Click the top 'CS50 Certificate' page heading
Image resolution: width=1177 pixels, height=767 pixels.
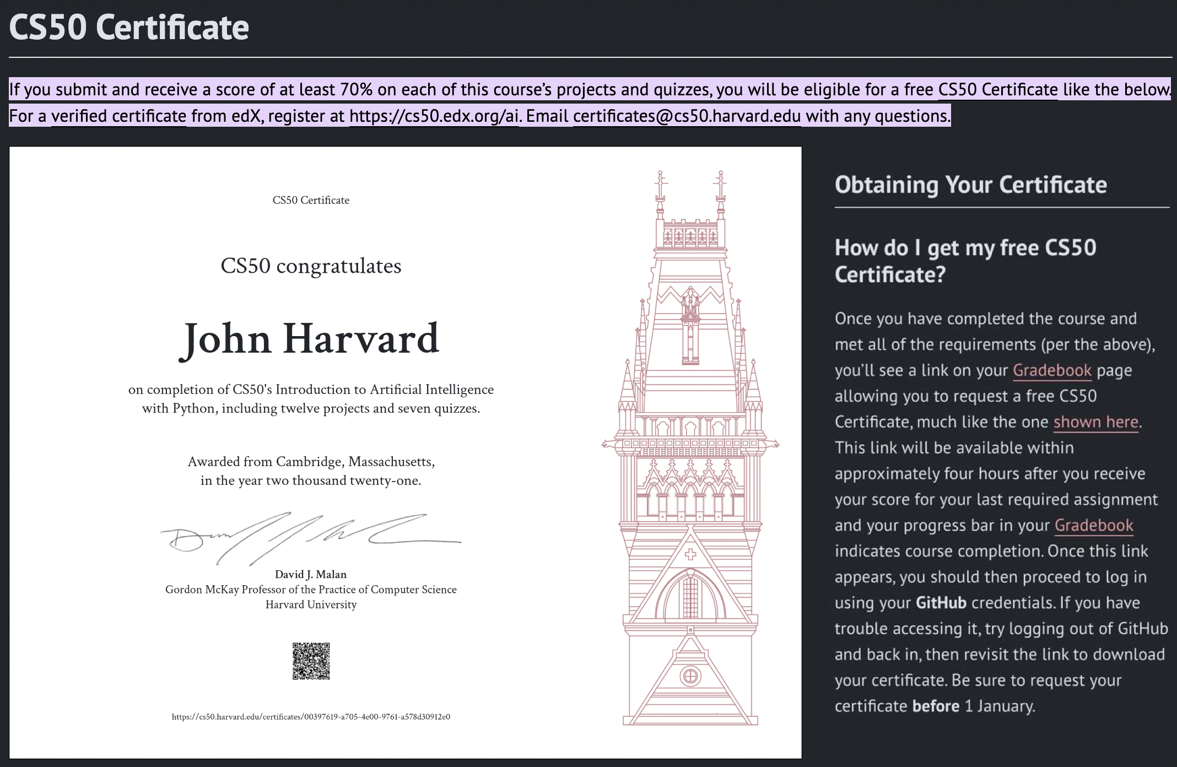129,28
